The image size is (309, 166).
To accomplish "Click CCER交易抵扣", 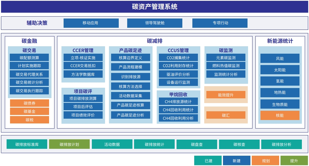I will pos(83,66).
